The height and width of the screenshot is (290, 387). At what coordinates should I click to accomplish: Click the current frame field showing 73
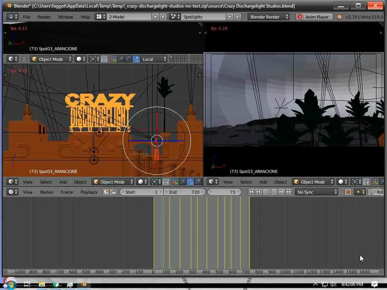pos(224,192)
